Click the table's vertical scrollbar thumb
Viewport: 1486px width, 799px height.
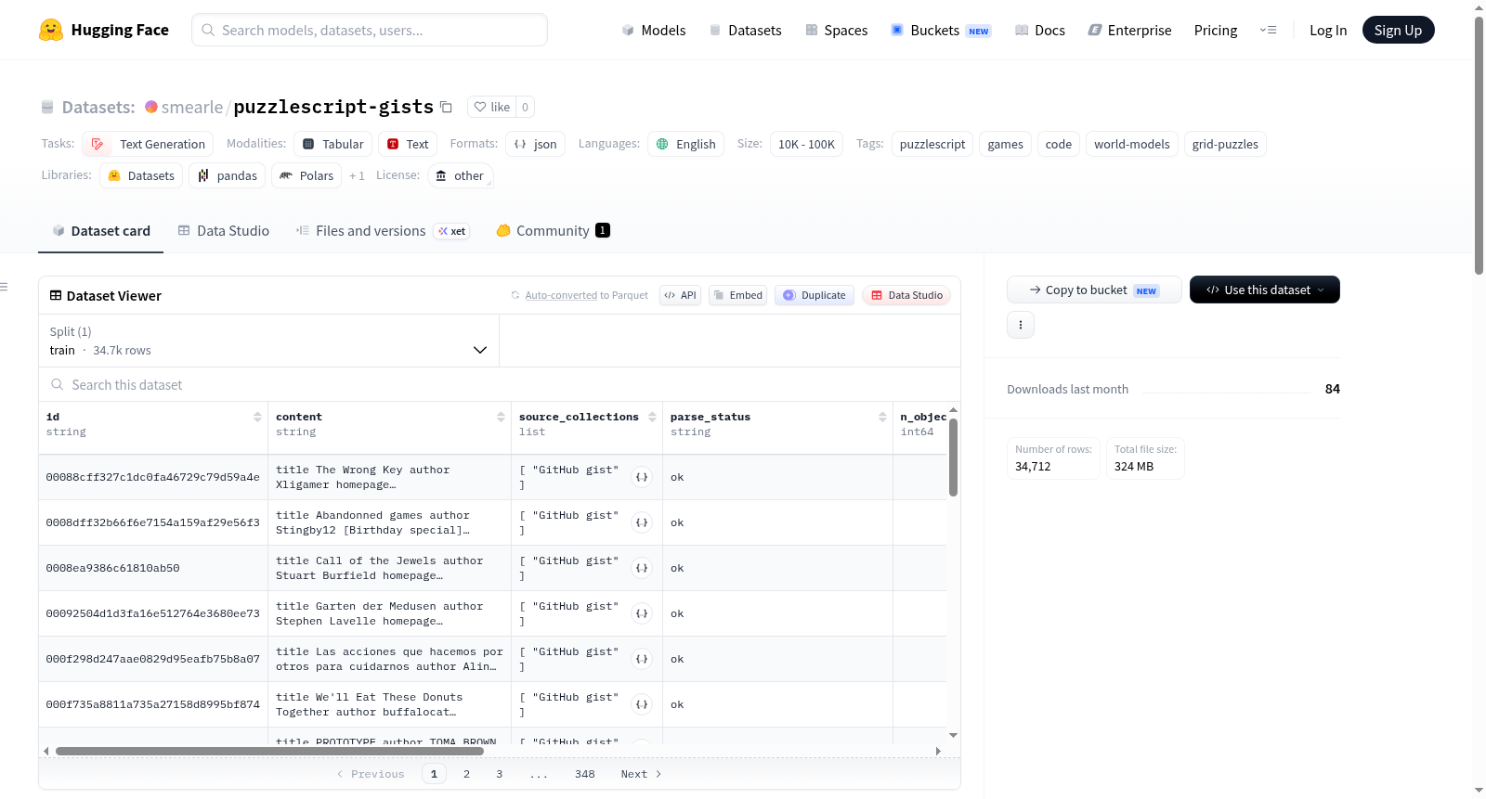point(953,457)
